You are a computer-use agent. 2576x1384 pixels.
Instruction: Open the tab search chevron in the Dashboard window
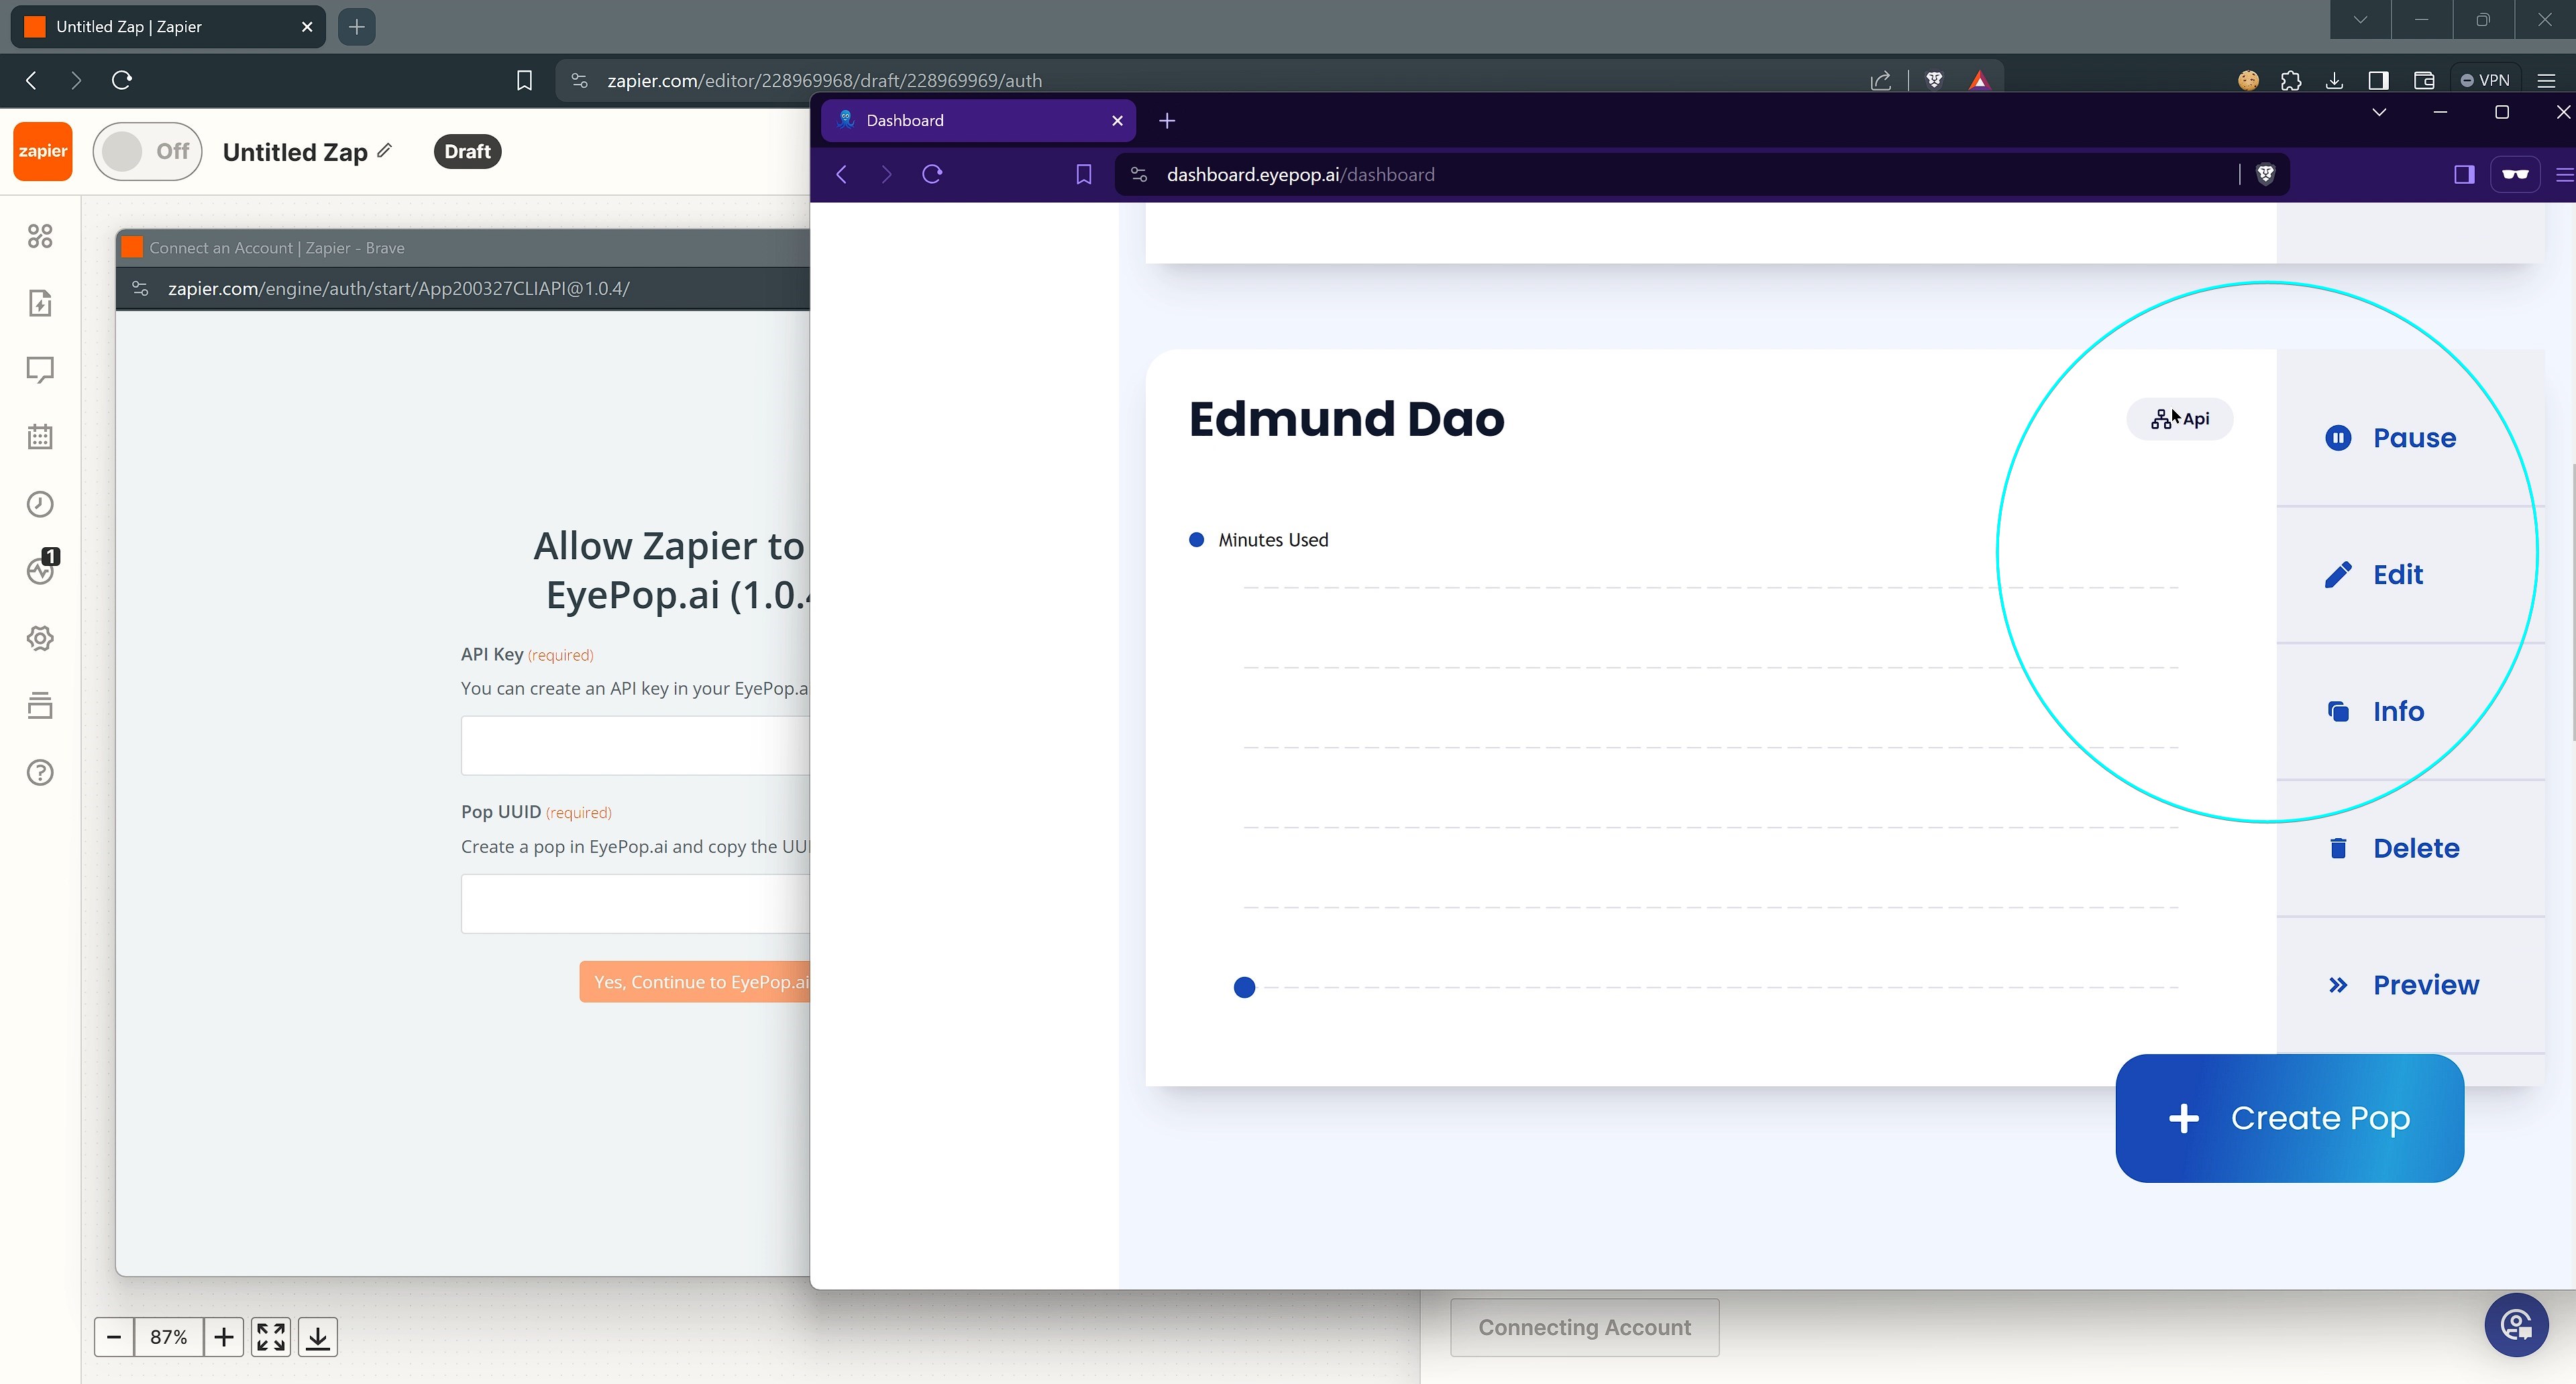(2379, 112)
